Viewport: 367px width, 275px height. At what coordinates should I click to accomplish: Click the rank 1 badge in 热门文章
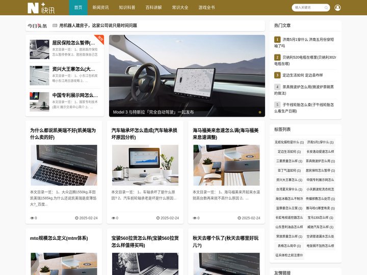pyautogui.click(x=277, y=40)
